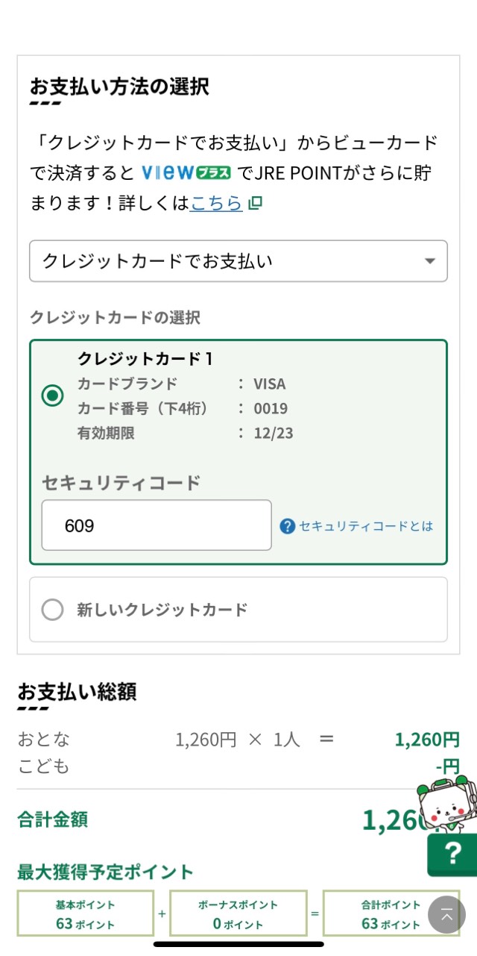The width and height of the screenshot is (477, 956).
Task: Click the dropdown arrow beside クレジットカードでお支払い
Action: point(429,261)
